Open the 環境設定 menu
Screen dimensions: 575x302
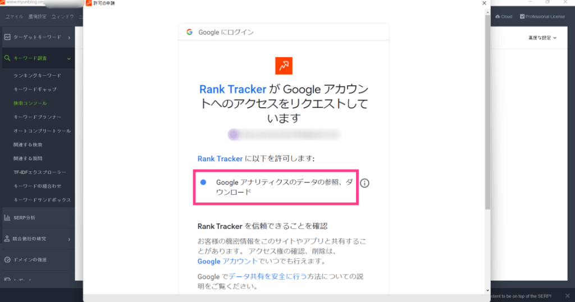tap(38, 16)
